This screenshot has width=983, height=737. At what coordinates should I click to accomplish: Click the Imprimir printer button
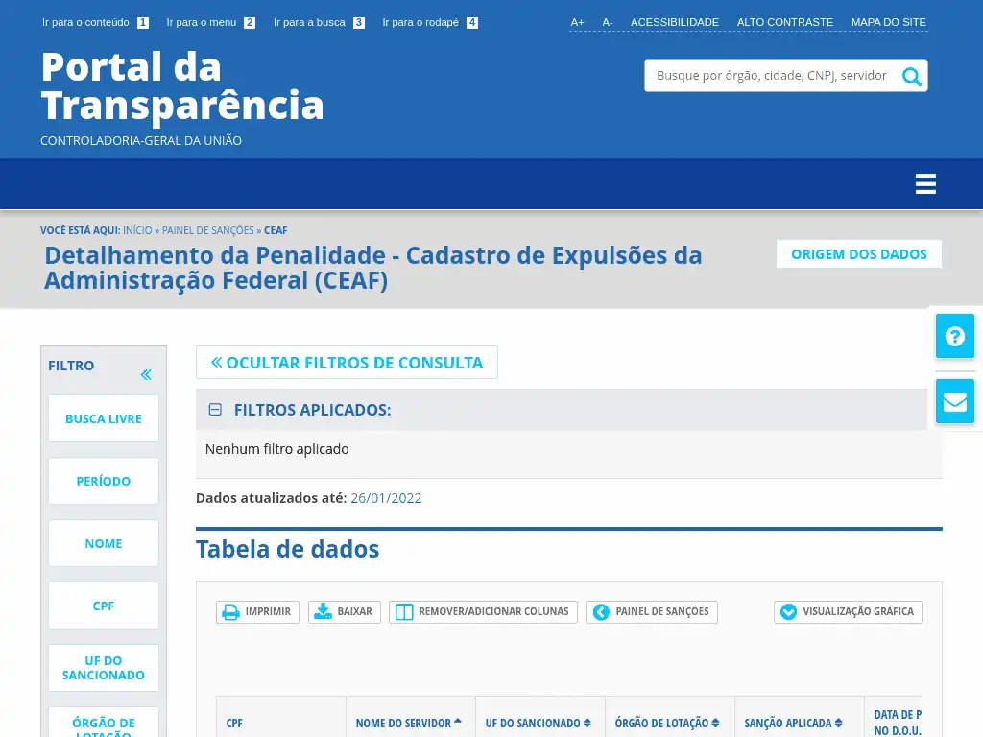[257, 612]
